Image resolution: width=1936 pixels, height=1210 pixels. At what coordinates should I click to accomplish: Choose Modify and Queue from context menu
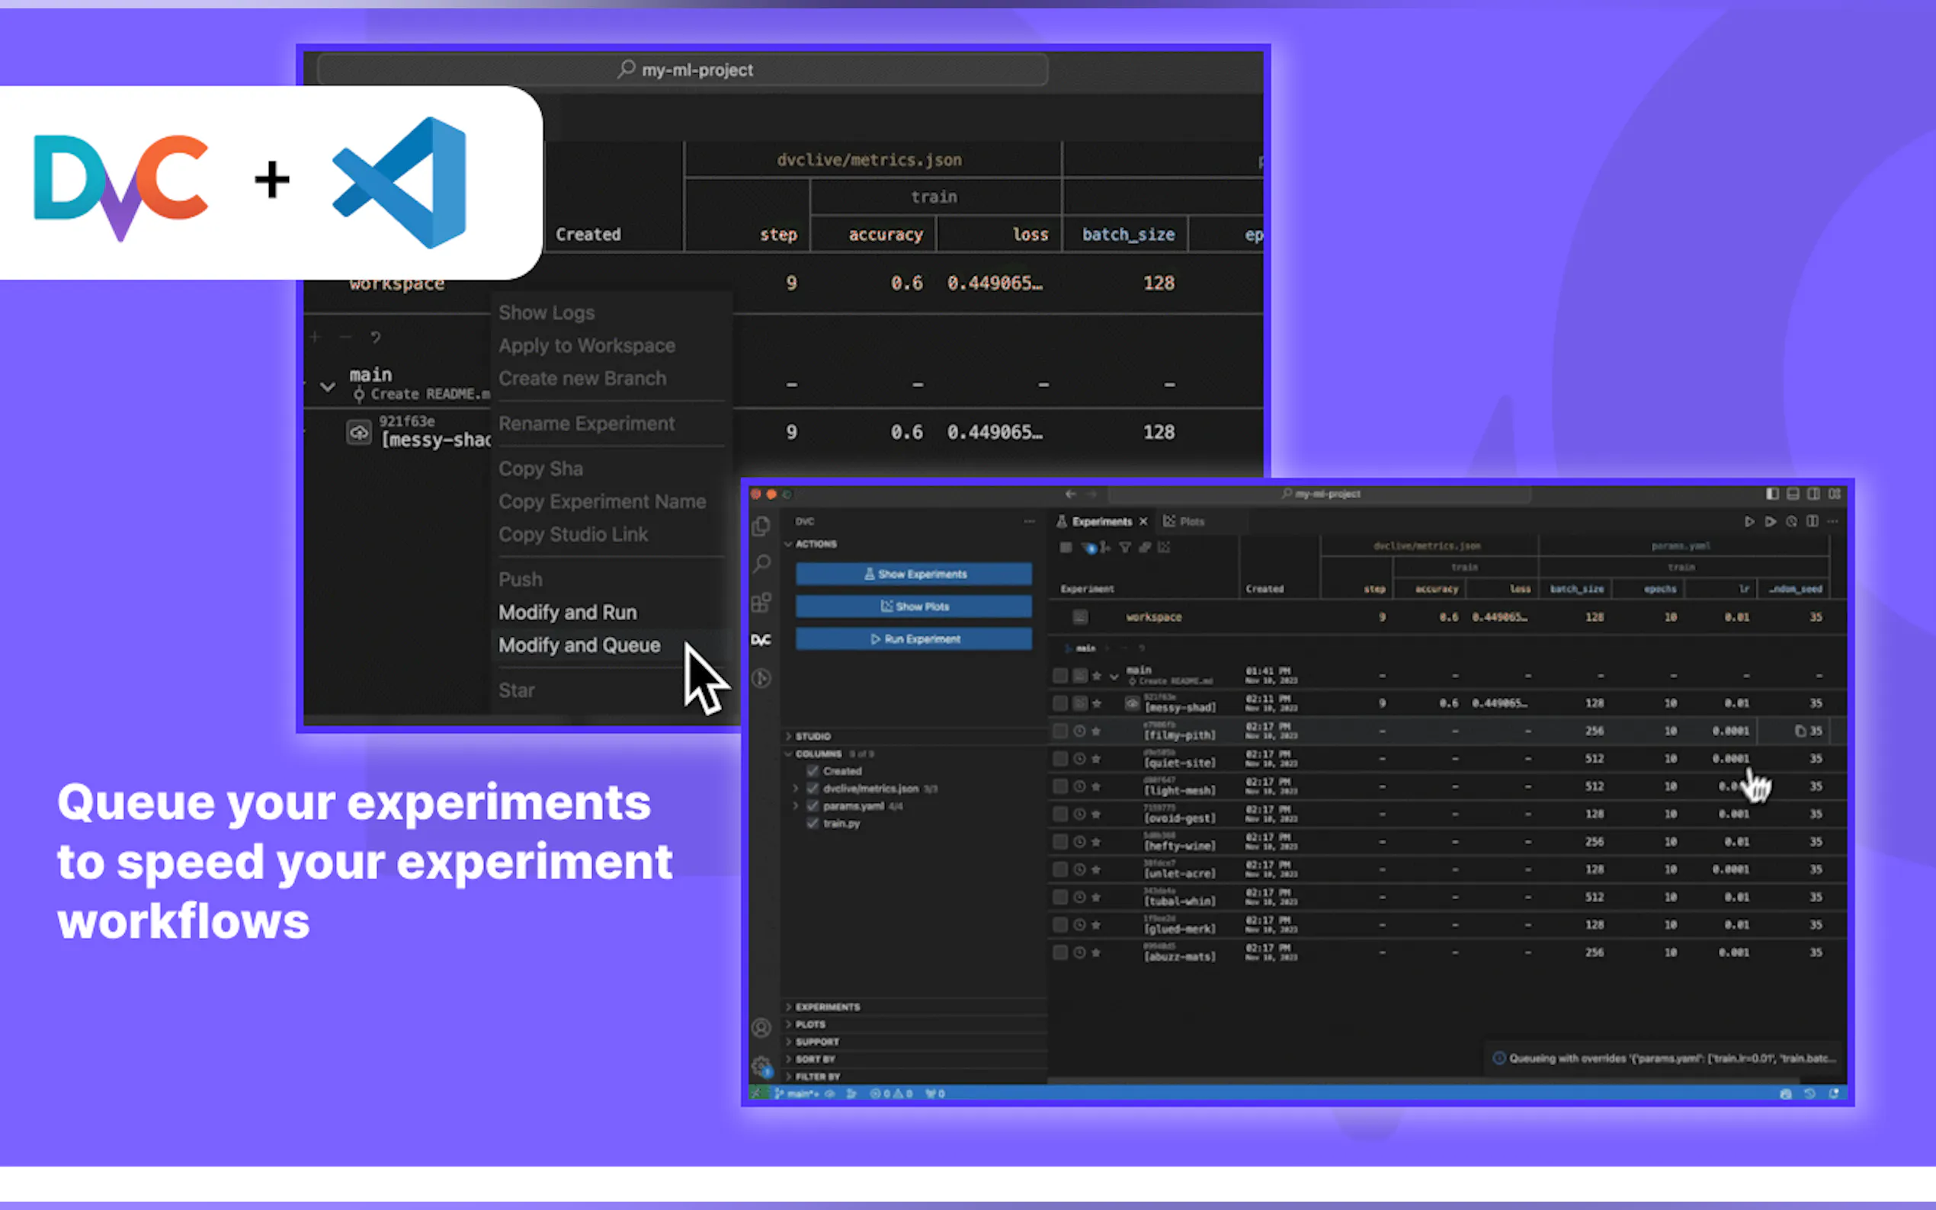click(x=579, y=645)
